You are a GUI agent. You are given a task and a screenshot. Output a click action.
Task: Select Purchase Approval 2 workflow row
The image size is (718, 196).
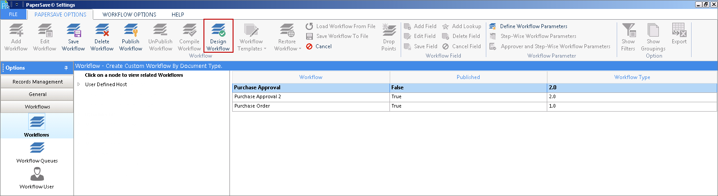click(475, 97)
